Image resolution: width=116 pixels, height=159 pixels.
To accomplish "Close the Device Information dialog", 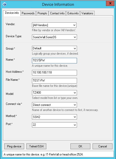I will (110, 3).
